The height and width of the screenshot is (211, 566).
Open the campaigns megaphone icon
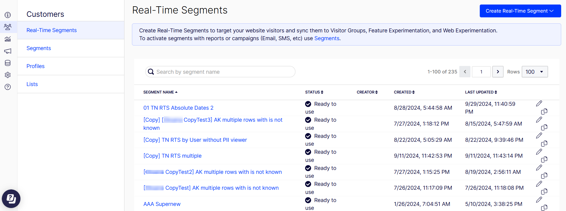(8, 51)
